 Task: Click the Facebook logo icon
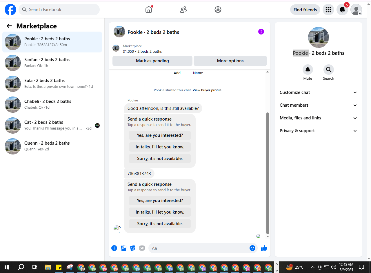tap(10, 10)
